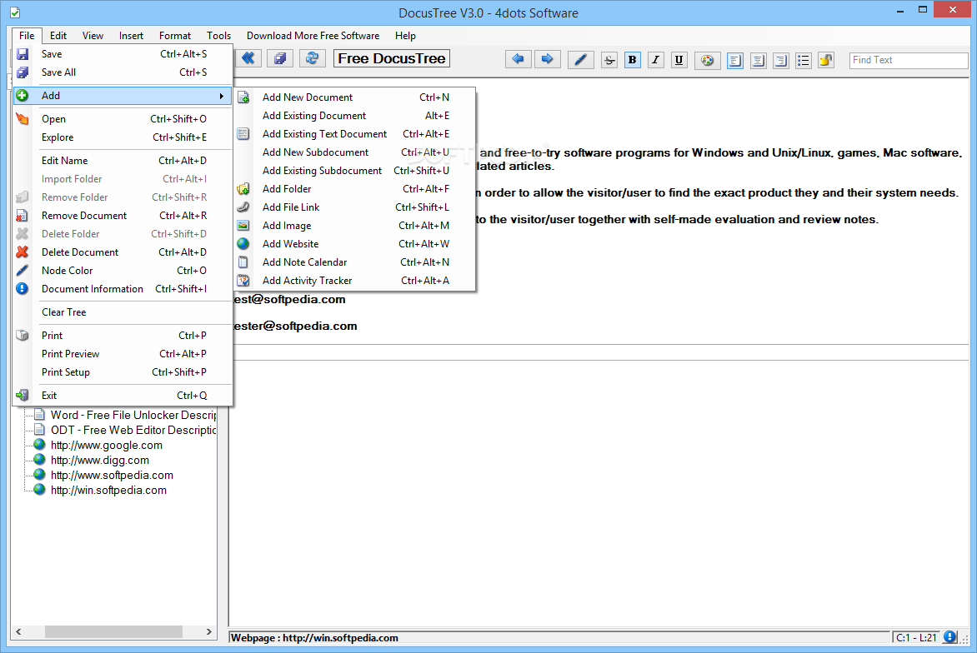Click the tree scrollbar right arrow

coord(209,632)
